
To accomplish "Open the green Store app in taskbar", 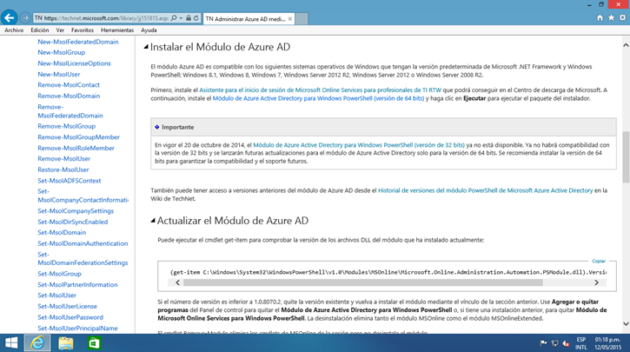I will click(x=93, y=342).
